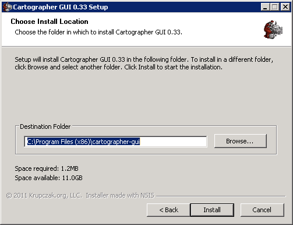The image size is (293, 225).
Task: Click the 'Space required: 1.2MB' label
Action: click(47, 168)
